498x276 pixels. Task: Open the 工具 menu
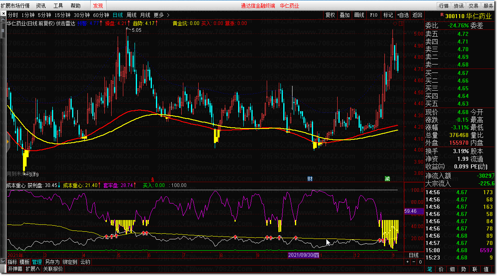pyautogui.click(x=58, y=6)
